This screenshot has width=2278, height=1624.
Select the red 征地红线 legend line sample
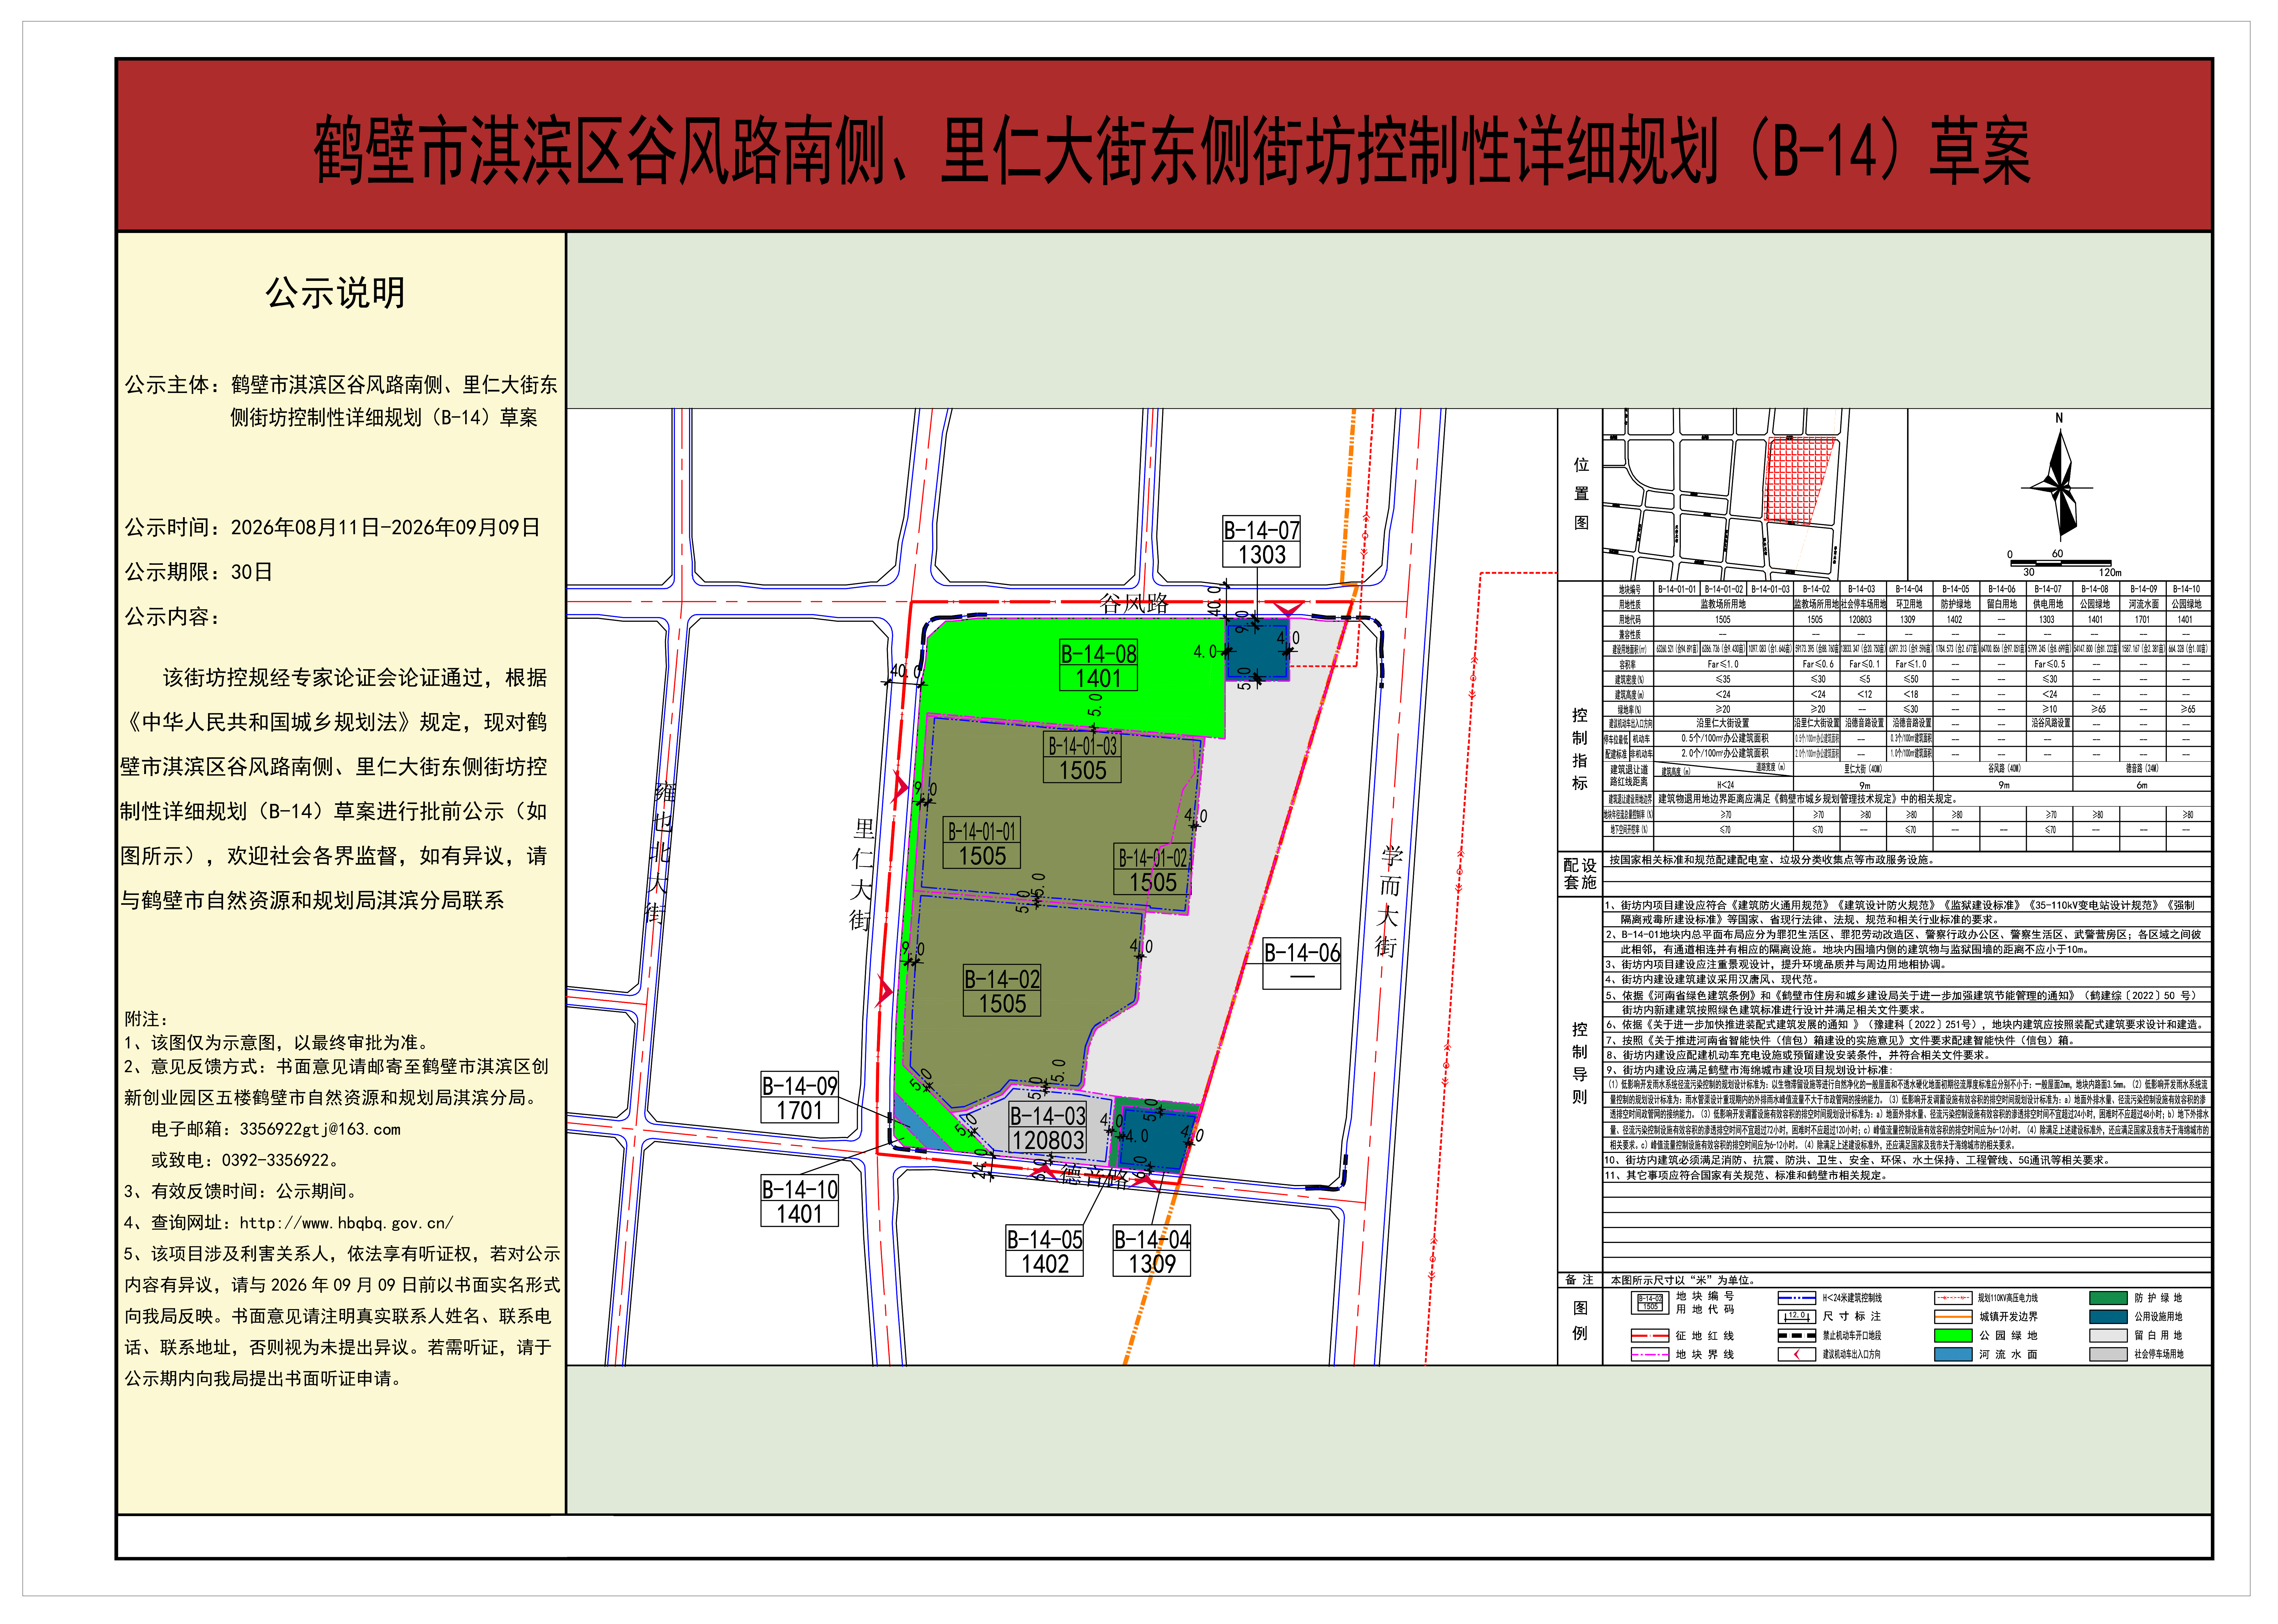(x=1650, y=1336)
